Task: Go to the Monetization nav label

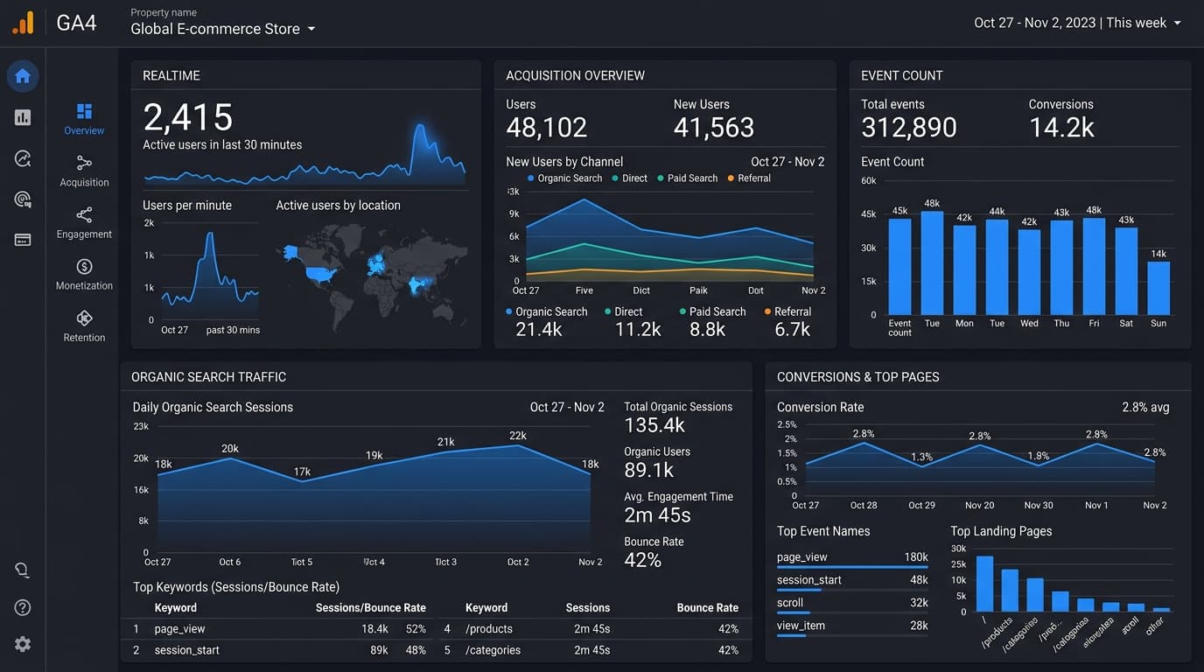Action: (84, 285)
